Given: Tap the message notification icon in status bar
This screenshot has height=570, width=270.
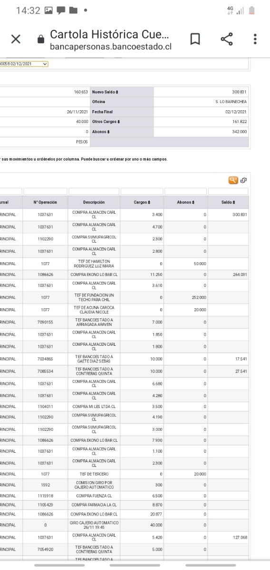Looking at the screenshot, I should pyautogui.click(x=62, y=10).
